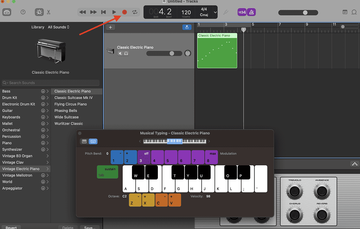Image resolution: width=360 pixels, height=229 pixels.
Task: Click the tuning fork icon
Action: 225,12
